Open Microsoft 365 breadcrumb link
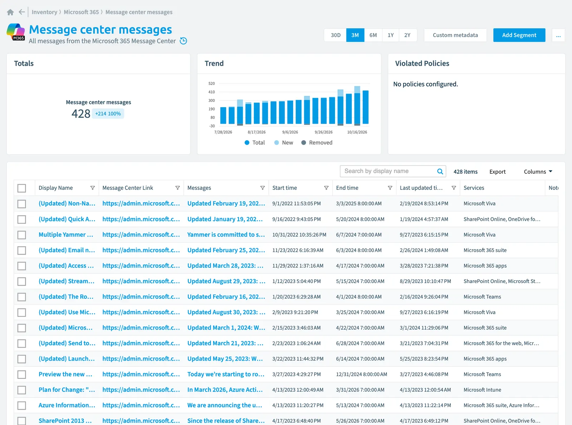Screen dimensions: 572x425 pyautogui.click(x=81, y=12)
